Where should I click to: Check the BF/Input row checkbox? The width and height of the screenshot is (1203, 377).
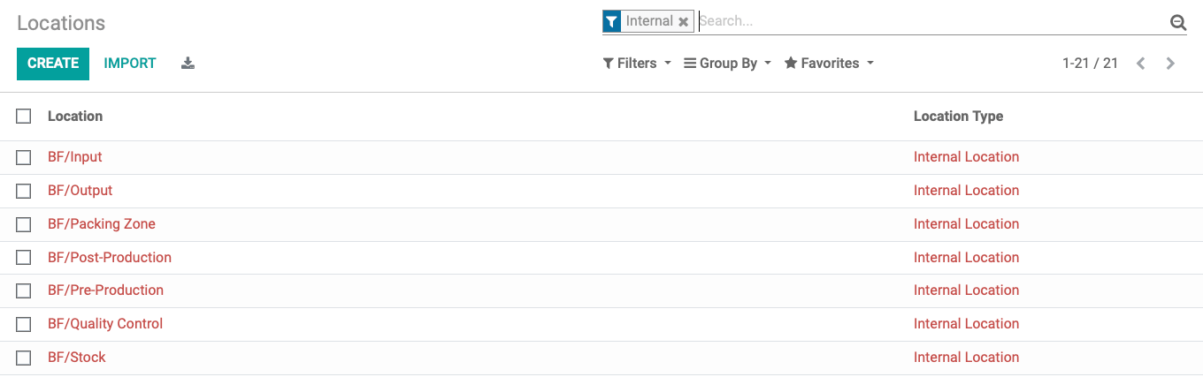point(24,157)
